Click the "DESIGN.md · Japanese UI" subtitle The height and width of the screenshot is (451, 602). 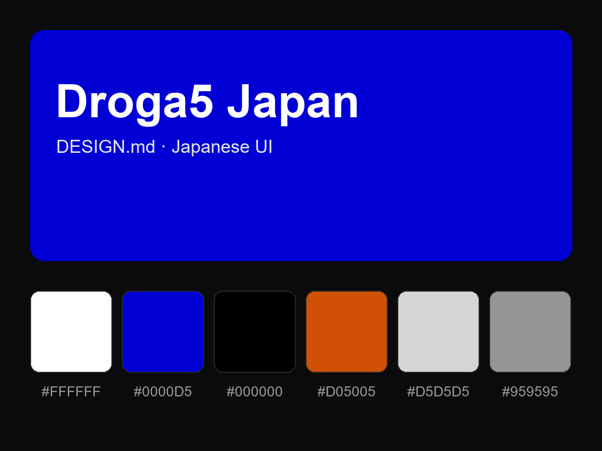tap(165, 147)
